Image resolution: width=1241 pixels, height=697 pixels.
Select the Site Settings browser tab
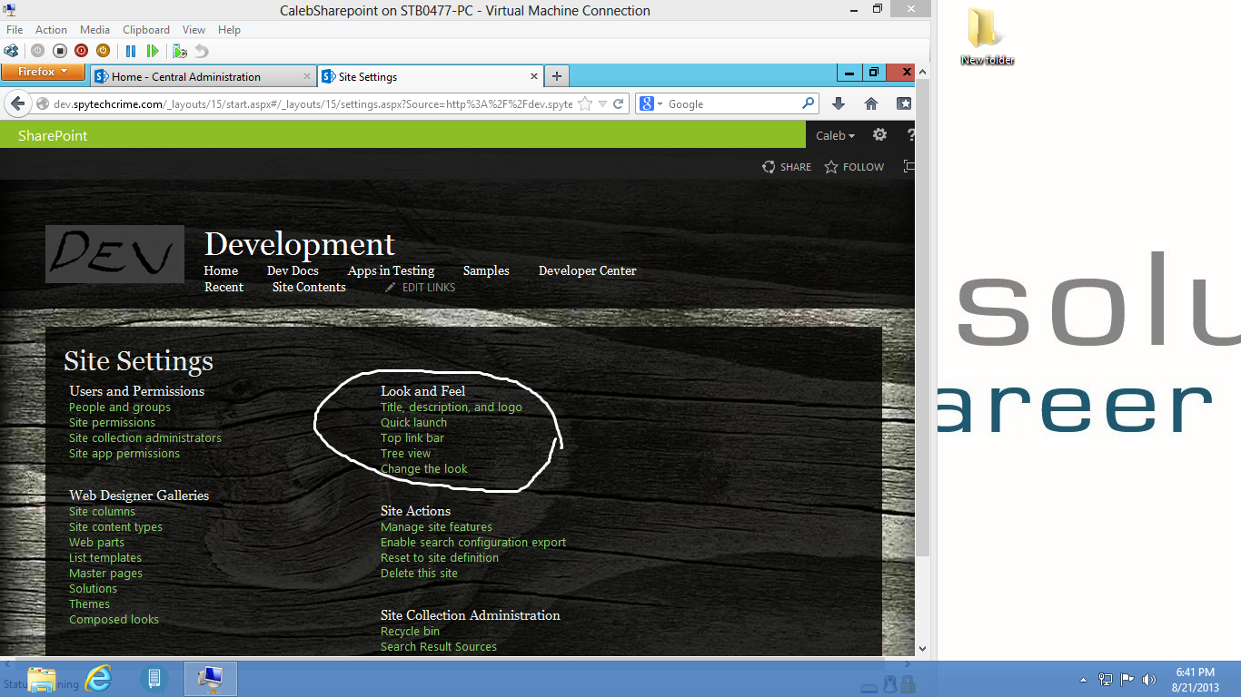coord(431,77)
